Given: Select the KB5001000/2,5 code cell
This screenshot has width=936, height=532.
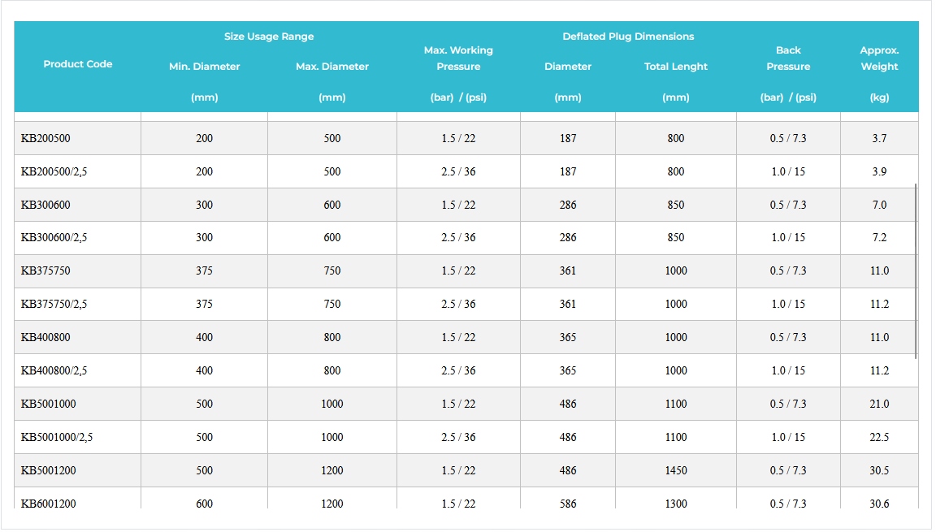Looking at the screenshot, I should tap(57, 438).
